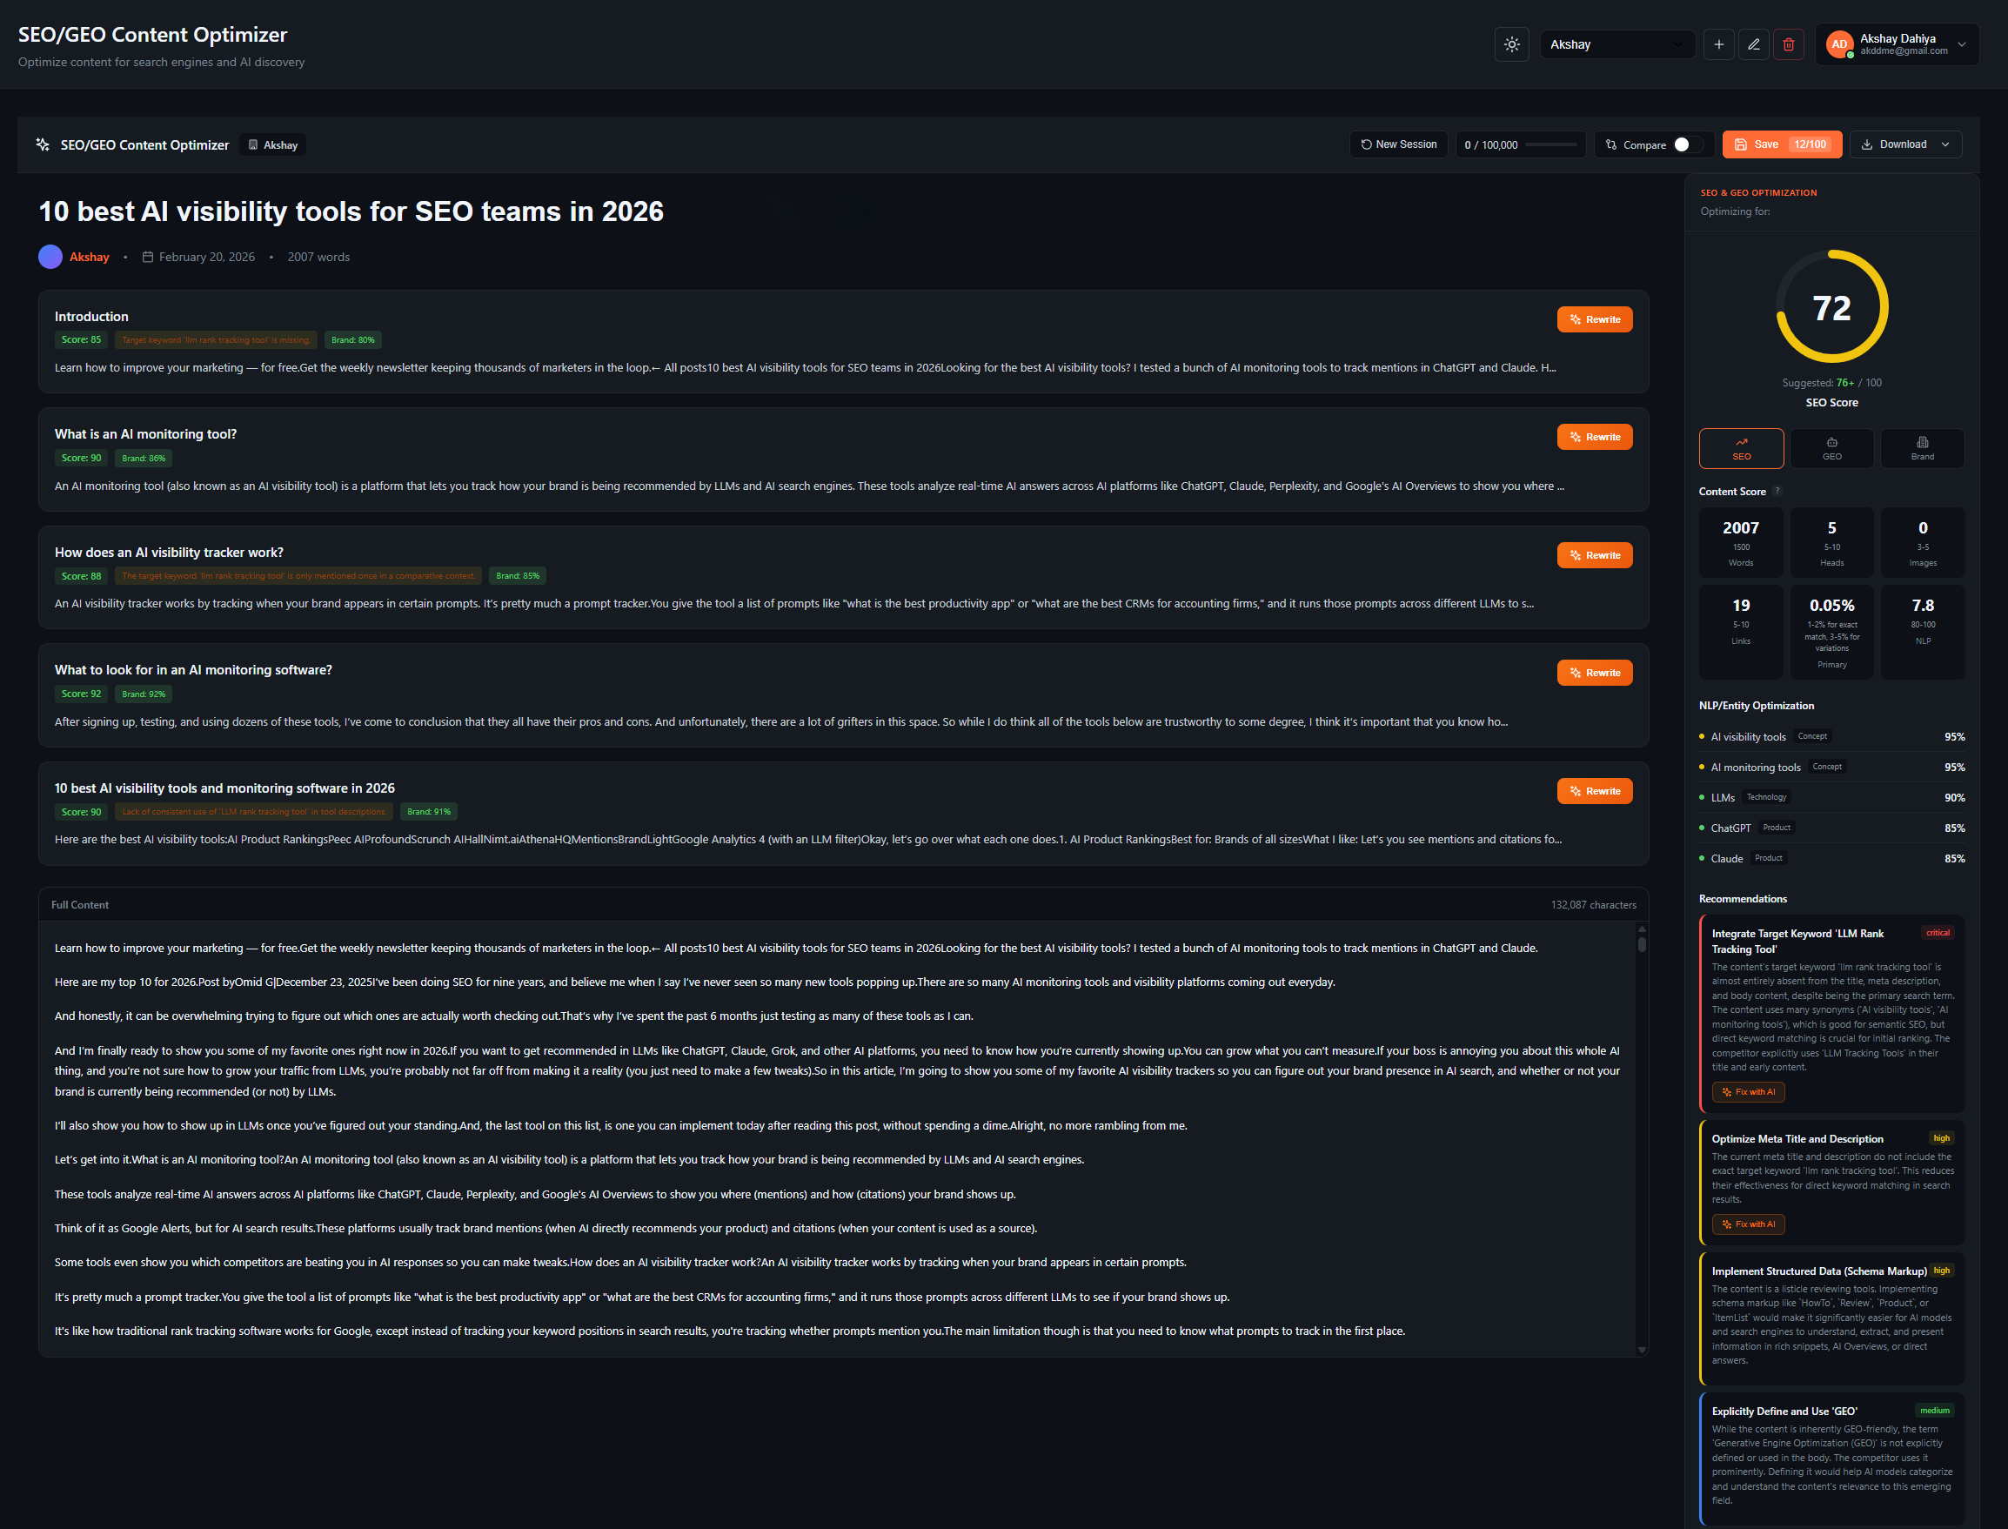Click the AD user avatar
The width and height of the screenshot is (2008, 1529).
click(1838, 44)
